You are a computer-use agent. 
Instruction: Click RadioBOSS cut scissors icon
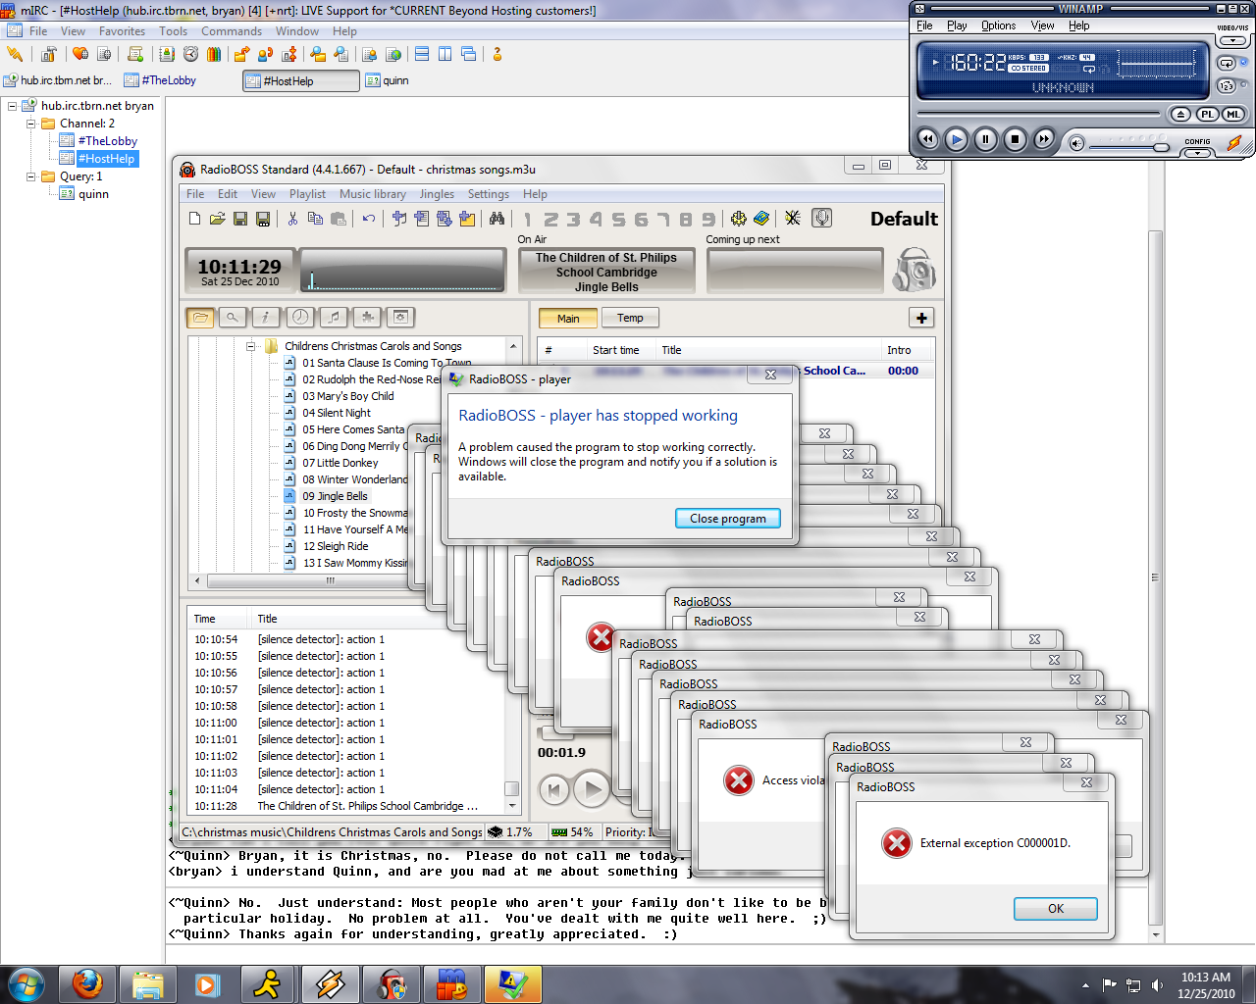292,219
